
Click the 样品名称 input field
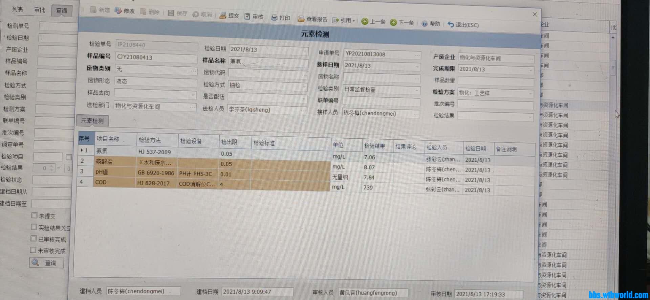(x=268, y=62)
